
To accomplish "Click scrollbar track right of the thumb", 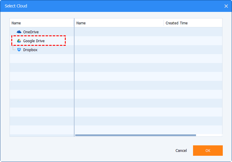I will pyautogui.click(x=209, y=135).
